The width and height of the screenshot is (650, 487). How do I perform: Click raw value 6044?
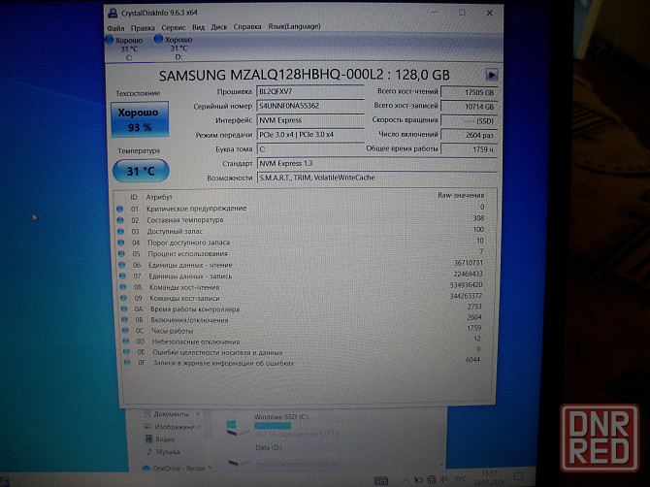(472, 360)
